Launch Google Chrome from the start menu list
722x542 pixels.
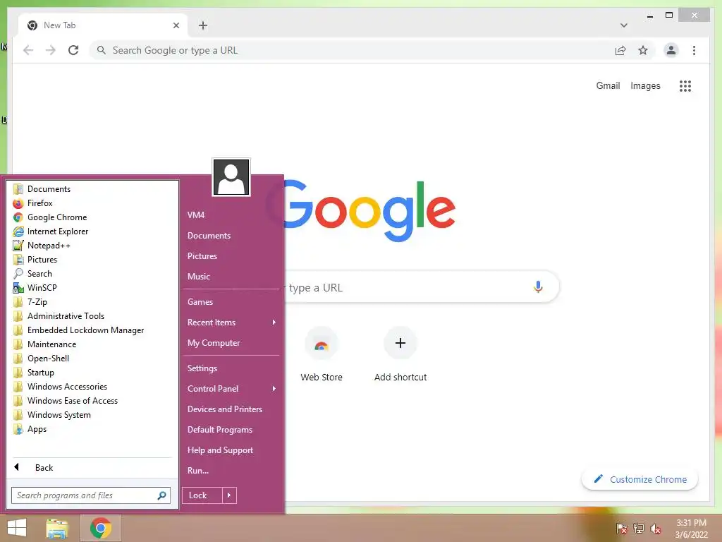tap(56, 217)
